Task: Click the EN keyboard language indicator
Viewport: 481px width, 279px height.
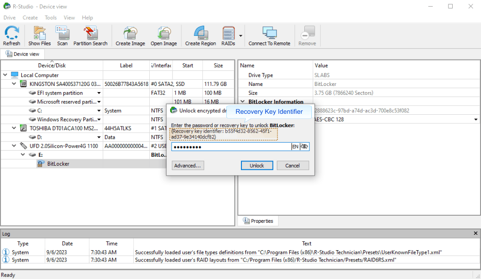Action: coord(295,146)
